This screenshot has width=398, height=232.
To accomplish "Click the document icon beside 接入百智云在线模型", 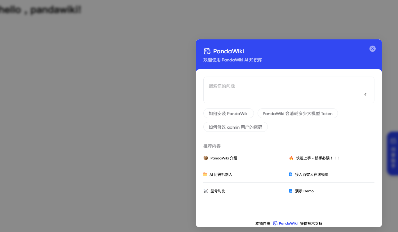I will tap(291, 174).
